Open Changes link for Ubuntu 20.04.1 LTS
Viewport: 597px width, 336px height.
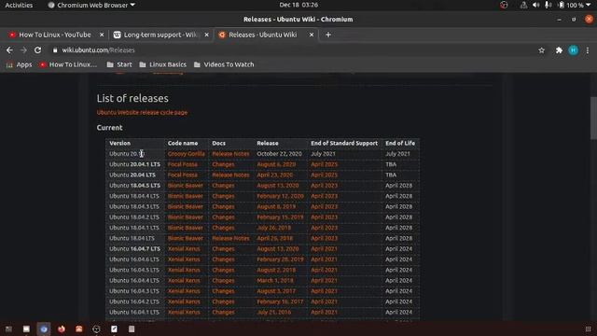coord(223,164)
